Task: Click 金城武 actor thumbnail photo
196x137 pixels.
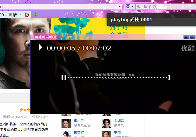Action: click(x=106, y=123)
